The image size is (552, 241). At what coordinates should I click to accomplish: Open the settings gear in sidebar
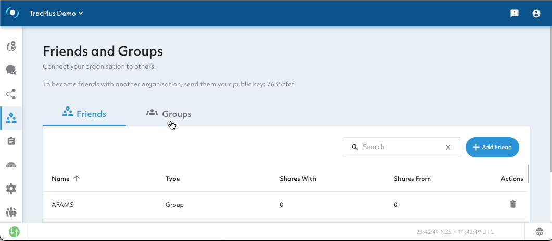11,189
